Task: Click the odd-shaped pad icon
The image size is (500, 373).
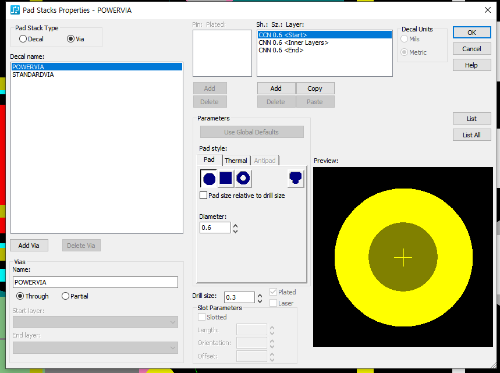Action: (x=296, y=179)
